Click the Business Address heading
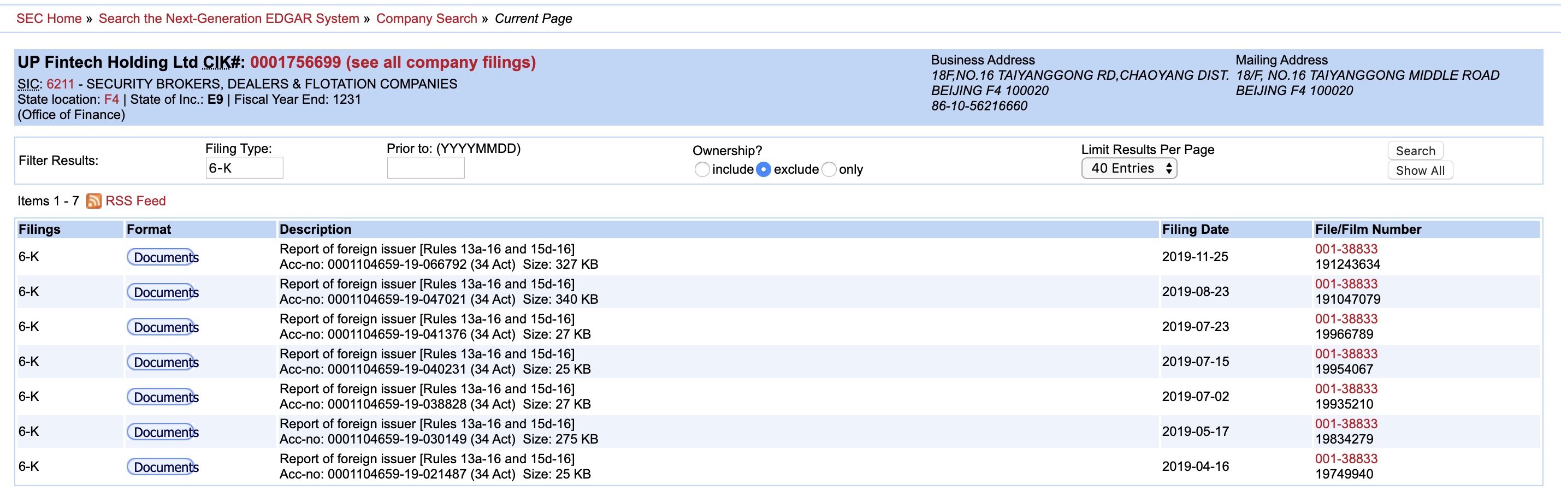The width and height of the screenshot is (1561, 496). pyautogui.click(x=982, y=61)
